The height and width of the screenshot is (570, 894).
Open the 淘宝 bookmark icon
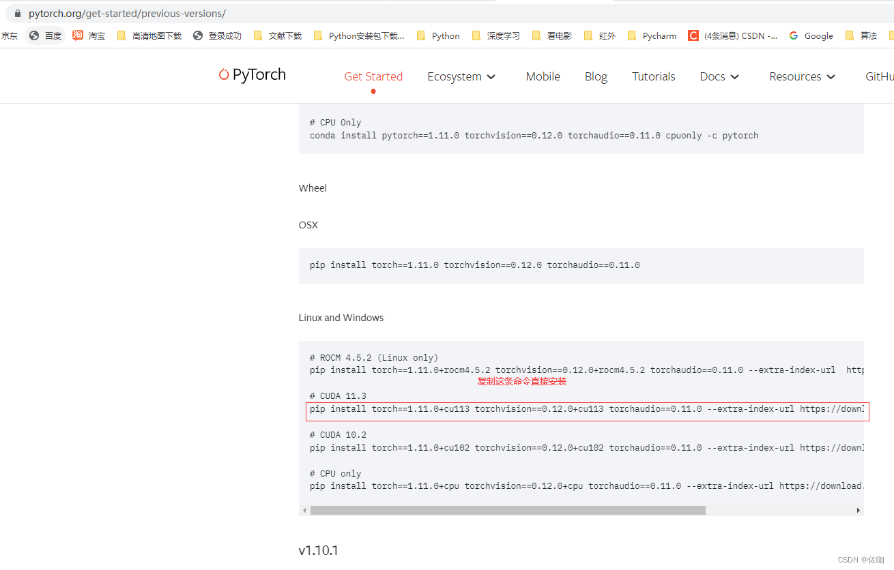coord(78,35)
